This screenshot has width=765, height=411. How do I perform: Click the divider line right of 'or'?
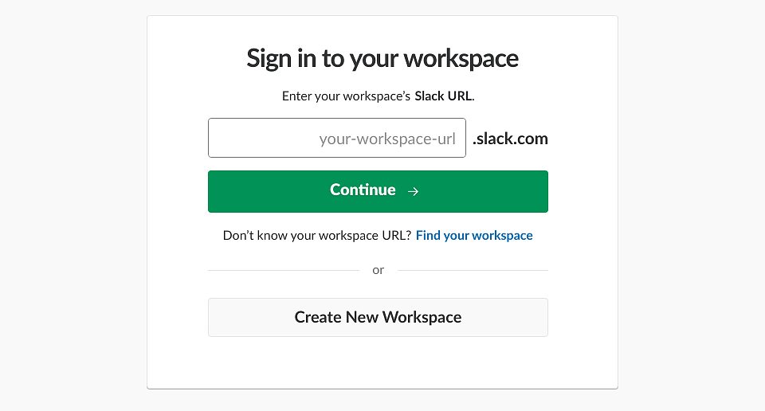[473, 270]
